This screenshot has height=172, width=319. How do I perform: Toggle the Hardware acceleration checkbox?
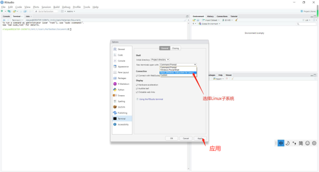[137, 85]
